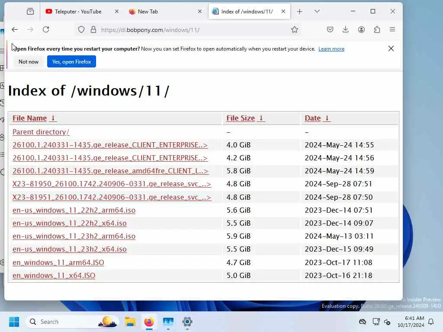
Task: Download en-us_windows_11_22h2_x64.iso
Action: click(70, 223)
